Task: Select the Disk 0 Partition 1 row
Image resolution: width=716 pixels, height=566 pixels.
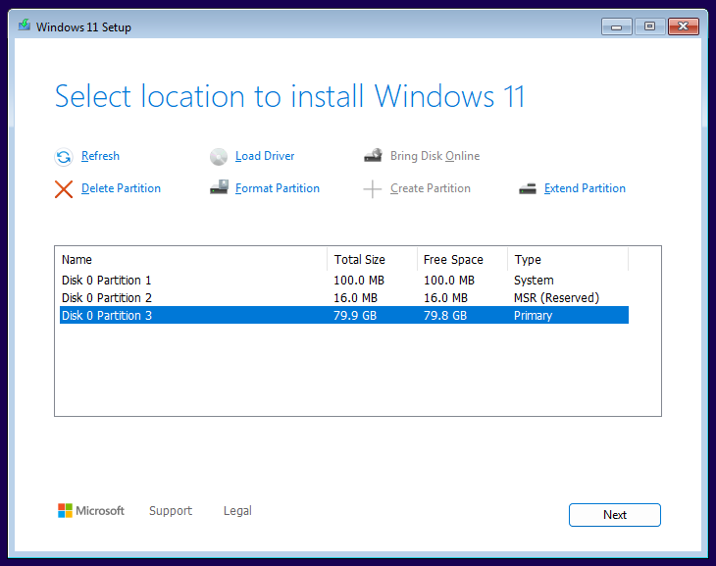Action: tap(344, 280)
